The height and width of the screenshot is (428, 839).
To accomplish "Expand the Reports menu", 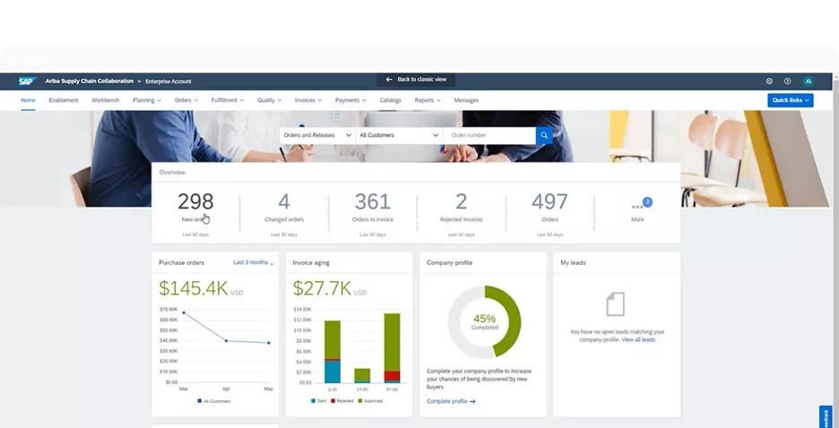I will tap(428, 100).
